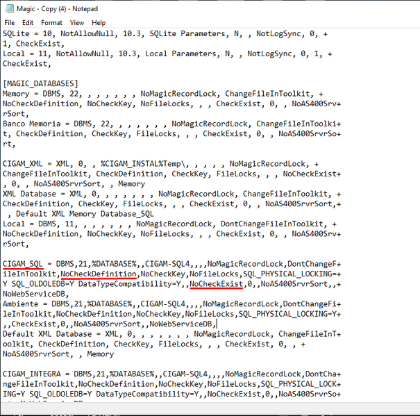Click 'CIGAM_INTEGRA' entry name
420x416 pixels.
(32, 374)
